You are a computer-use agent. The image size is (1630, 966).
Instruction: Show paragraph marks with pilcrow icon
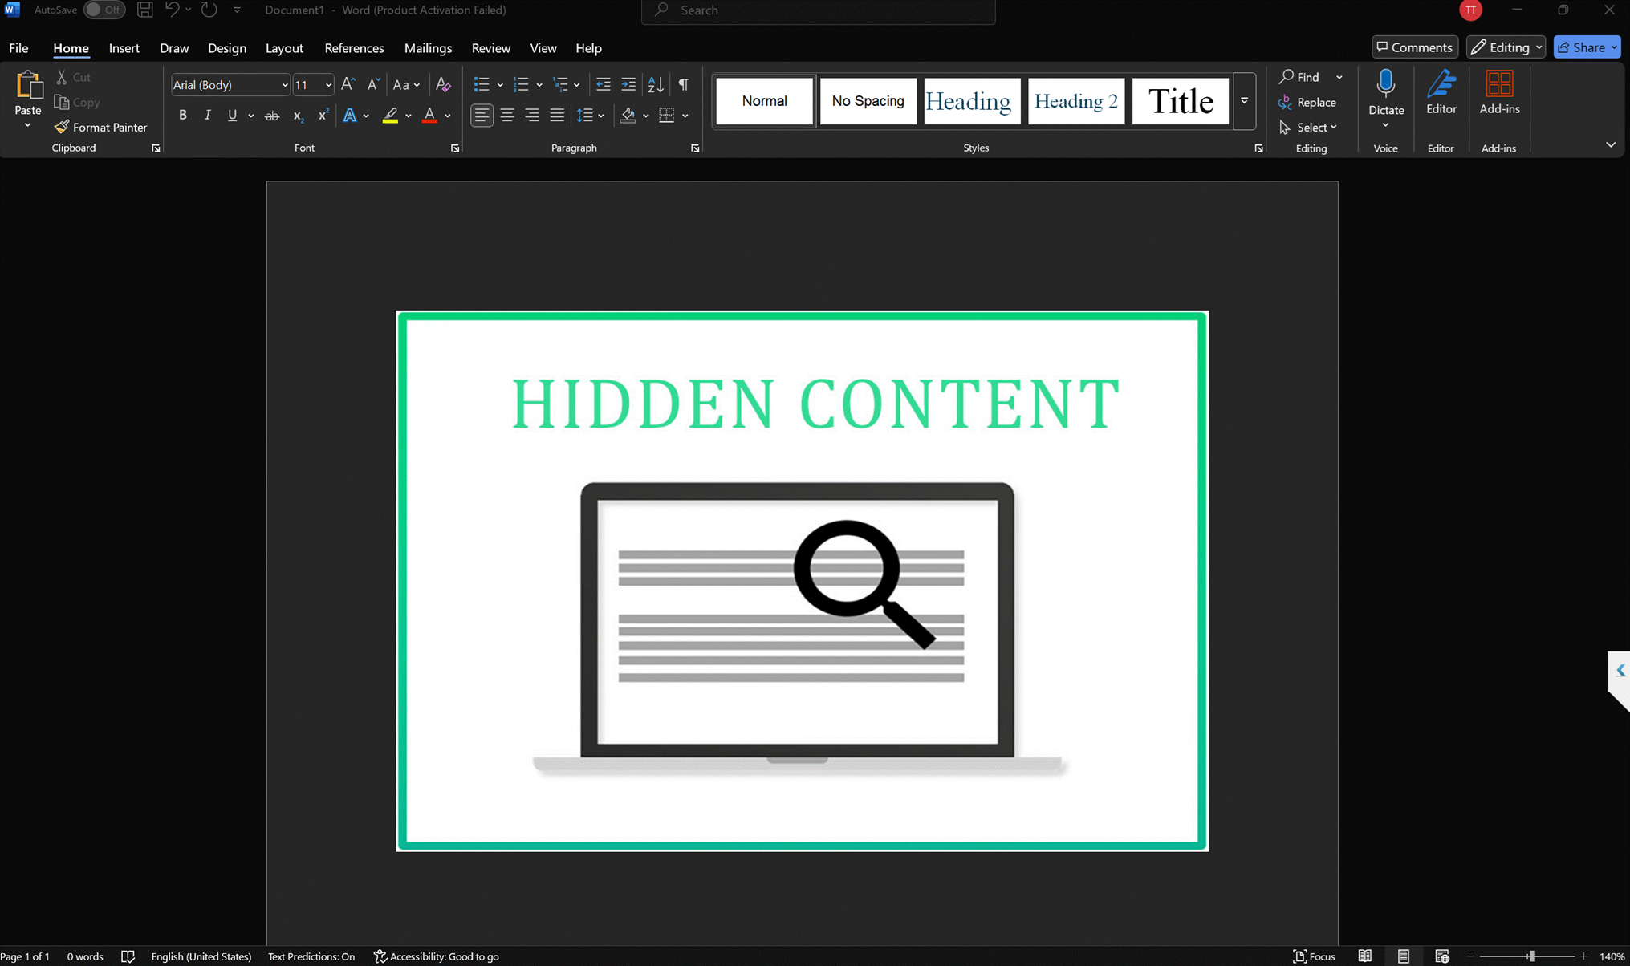pyautogui.click(x=684, y=84)
